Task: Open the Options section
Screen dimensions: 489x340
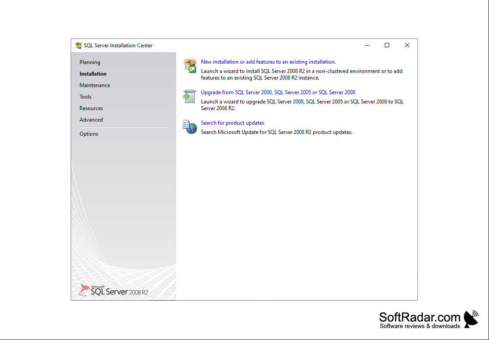Action: [89, 134]
